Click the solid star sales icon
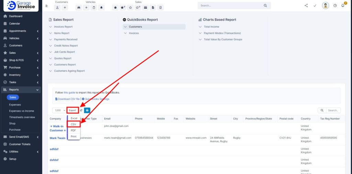This screenshot has height=174, width=352. (115, 8)
